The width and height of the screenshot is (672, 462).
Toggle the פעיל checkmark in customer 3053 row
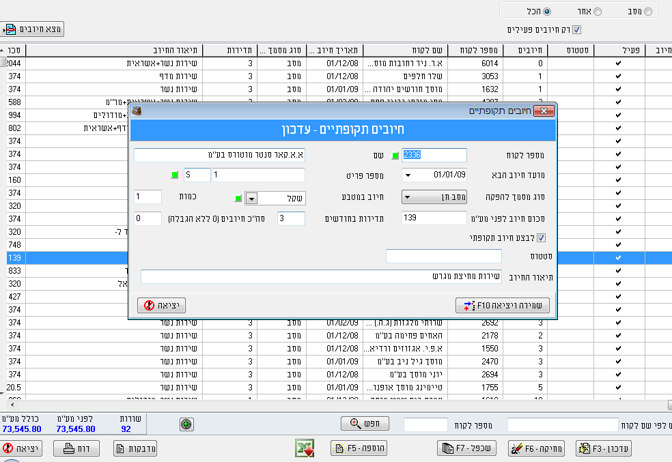(x=618, y=76)
